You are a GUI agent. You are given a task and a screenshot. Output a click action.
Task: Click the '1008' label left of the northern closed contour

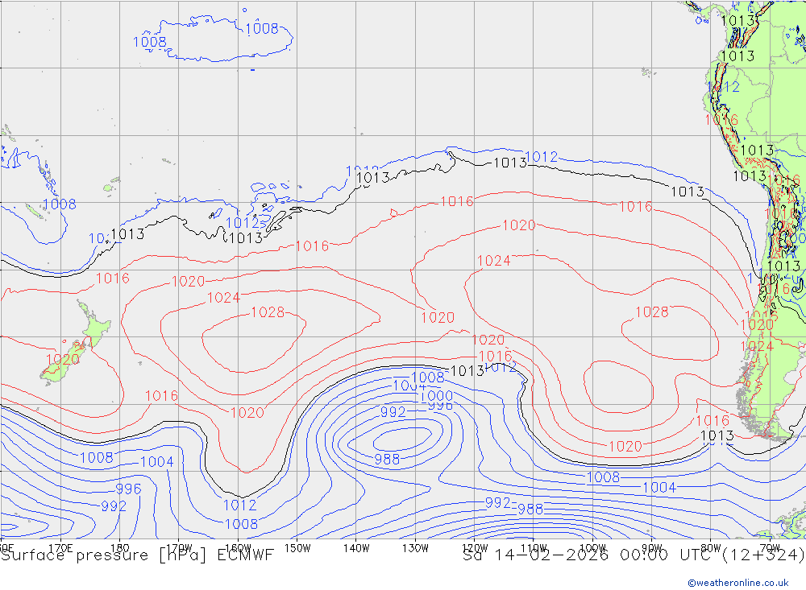(150, 42)
